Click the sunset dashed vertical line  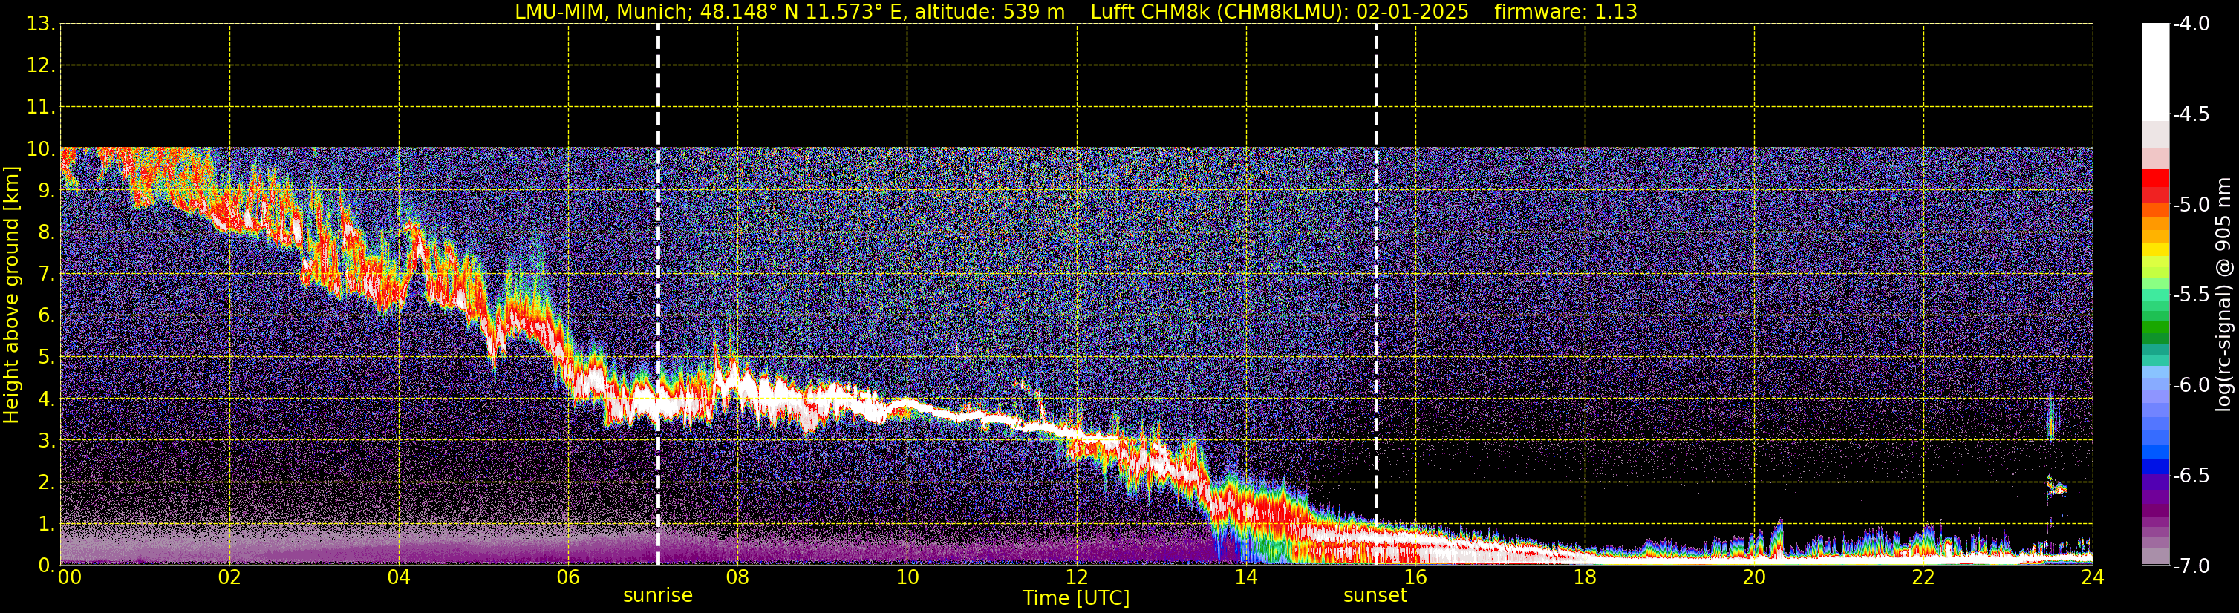(1376, 295)
